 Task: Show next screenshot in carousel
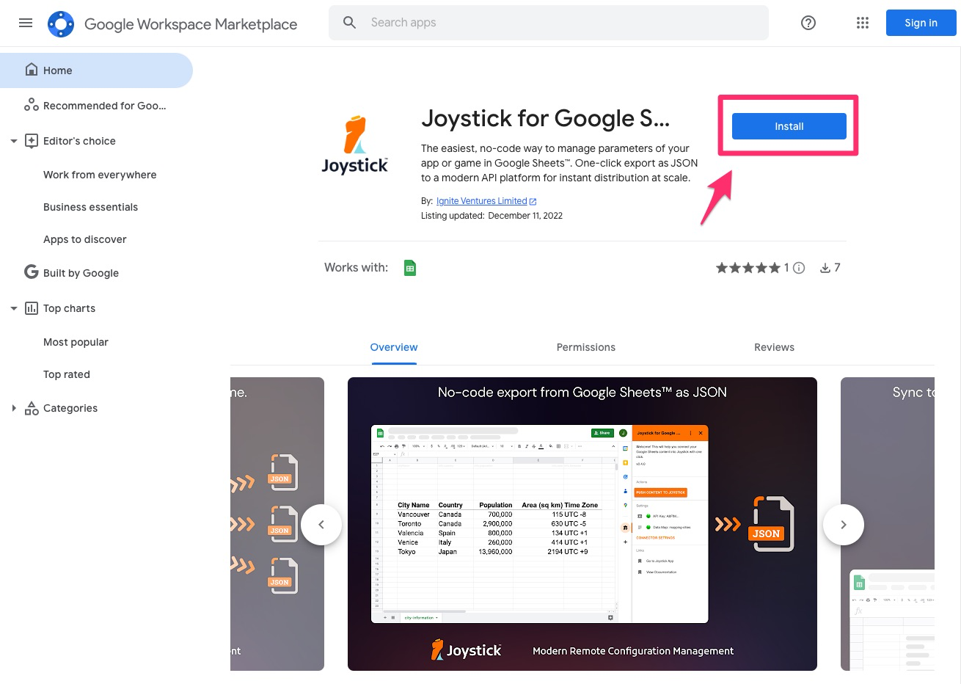[x=844, y=525]
